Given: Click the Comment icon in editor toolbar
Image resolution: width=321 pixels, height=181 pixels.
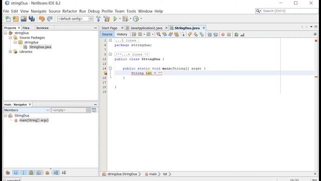Looking at the screenshot, I should tap(236, 35).
